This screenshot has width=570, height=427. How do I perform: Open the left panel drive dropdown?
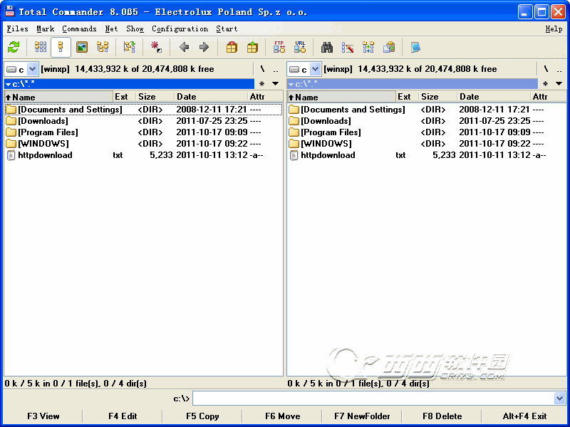coord(32,69)
